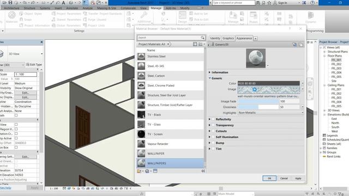Enable the Reflectivity checkbox
The width and height of the screenshot is (349, 196).
click(213, 119)
